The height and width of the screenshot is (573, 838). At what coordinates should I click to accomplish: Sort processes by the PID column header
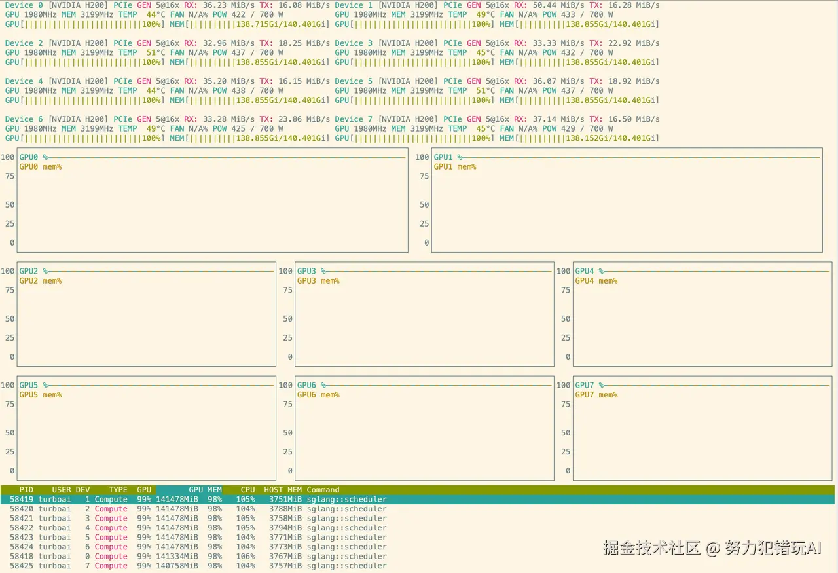pos(26,490)
